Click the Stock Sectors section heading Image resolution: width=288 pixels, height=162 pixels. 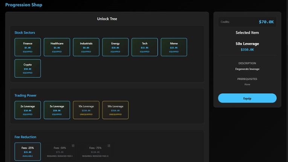[25, 33]
